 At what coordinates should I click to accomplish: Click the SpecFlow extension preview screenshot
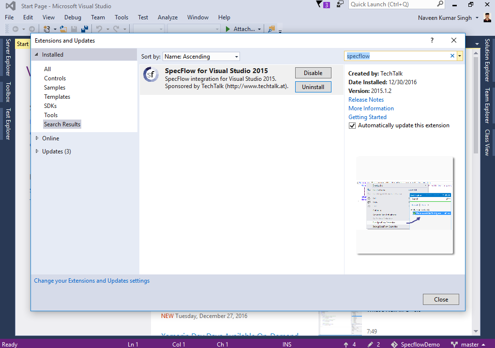pyautogui.click(x=405, y=205)
